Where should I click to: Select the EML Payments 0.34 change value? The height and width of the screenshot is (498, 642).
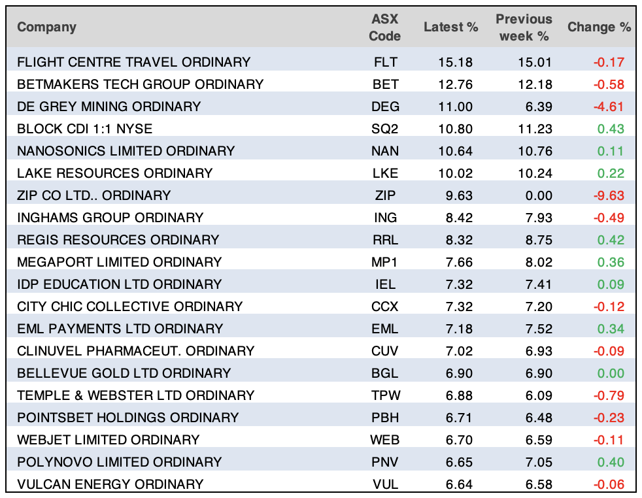pyautogui.click(x=611, y=329)
